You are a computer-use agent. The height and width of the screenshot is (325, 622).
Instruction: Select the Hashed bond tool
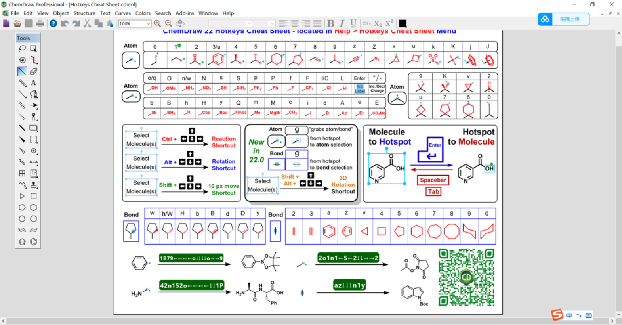pyautogui.click(x=22, y=105)
